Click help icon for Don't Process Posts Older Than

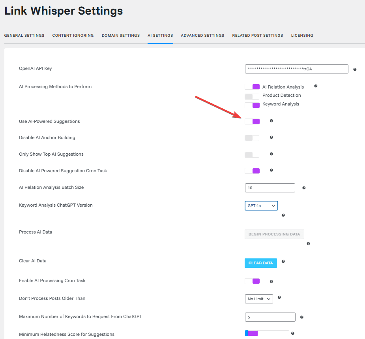pyautogui.click(x=279, y=297)
